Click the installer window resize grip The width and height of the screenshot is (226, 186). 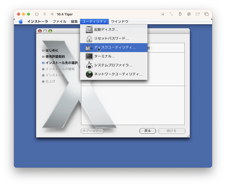(188, 136)
